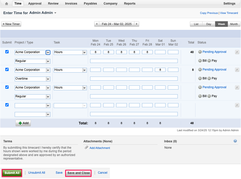Click Sunday hours field in first row
Screen dimensions: 241x179
click(173, 52)
